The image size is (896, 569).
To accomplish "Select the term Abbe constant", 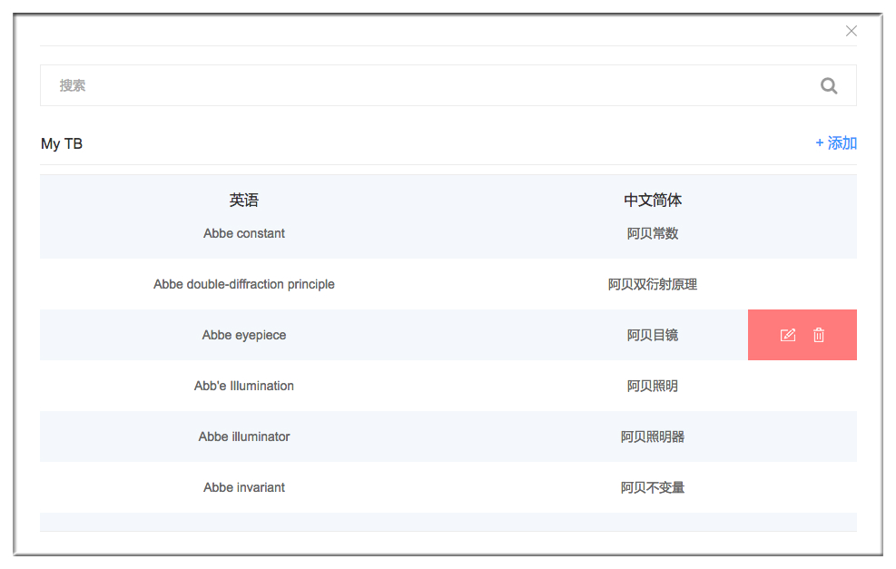I will pos(244,233).
